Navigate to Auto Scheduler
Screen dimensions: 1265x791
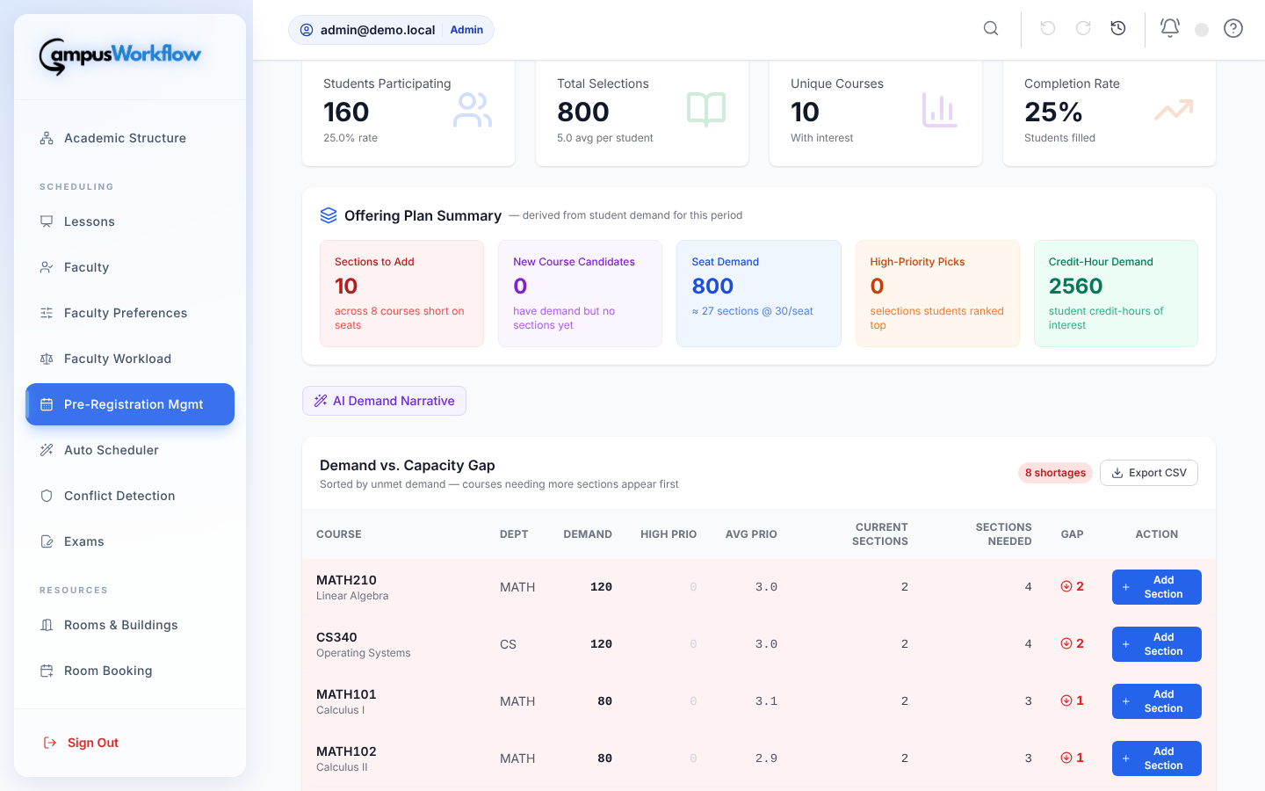point(130,450)
